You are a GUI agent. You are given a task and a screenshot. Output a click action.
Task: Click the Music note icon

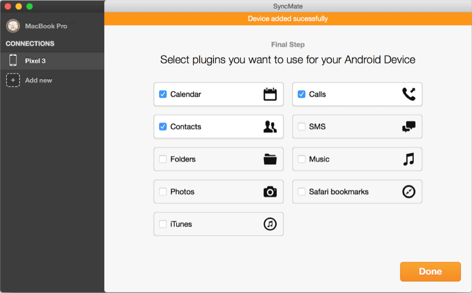[x=409, y=159]
